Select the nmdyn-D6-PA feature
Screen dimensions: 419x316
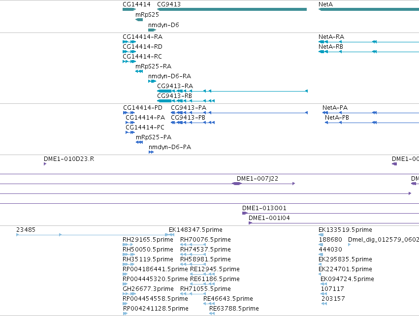[x=170, y=148]
